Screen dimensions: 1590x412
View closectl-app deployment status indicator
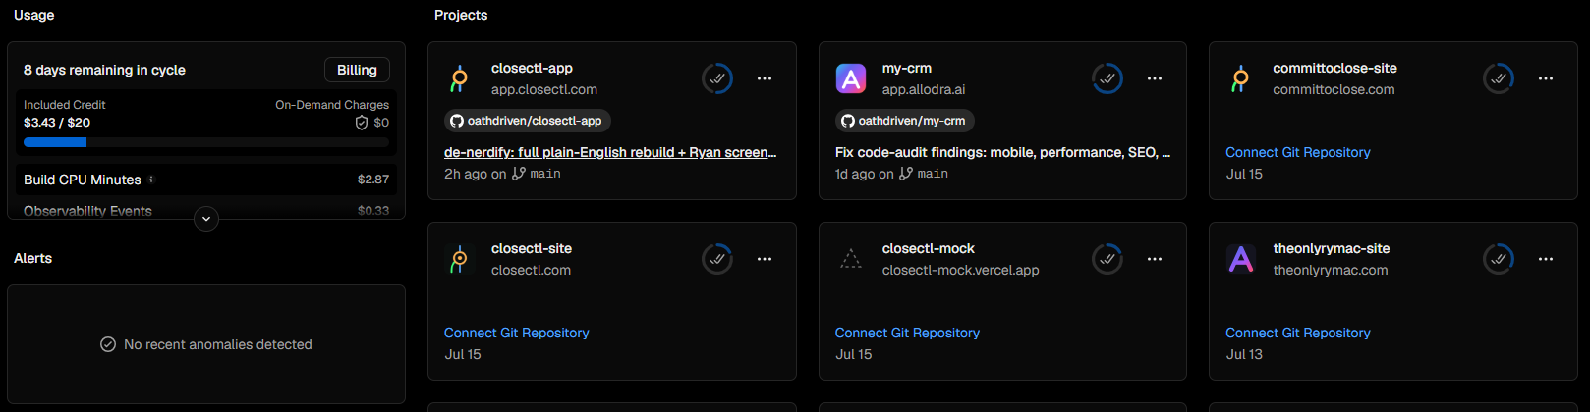click(717, 78)
